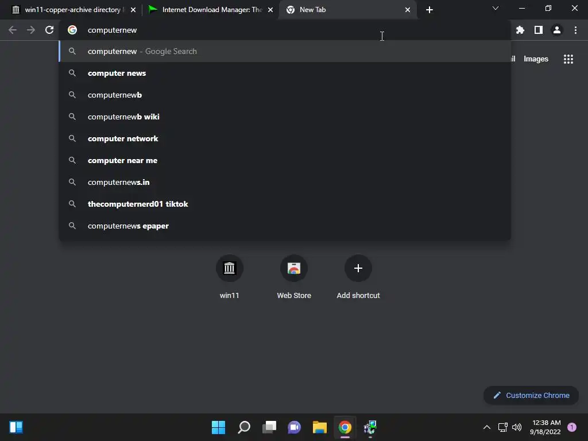Open taskbar Search magnifier

click(x=243, y=427)
